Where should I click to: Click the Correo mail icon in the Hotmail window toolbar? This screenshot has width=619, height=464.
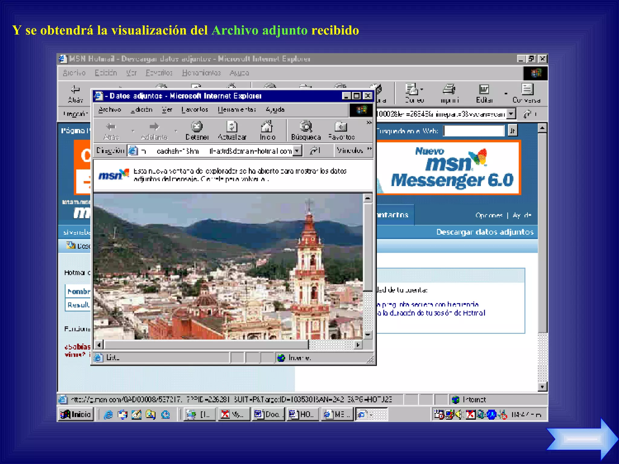pyautogui.click(x=411, y=89)
